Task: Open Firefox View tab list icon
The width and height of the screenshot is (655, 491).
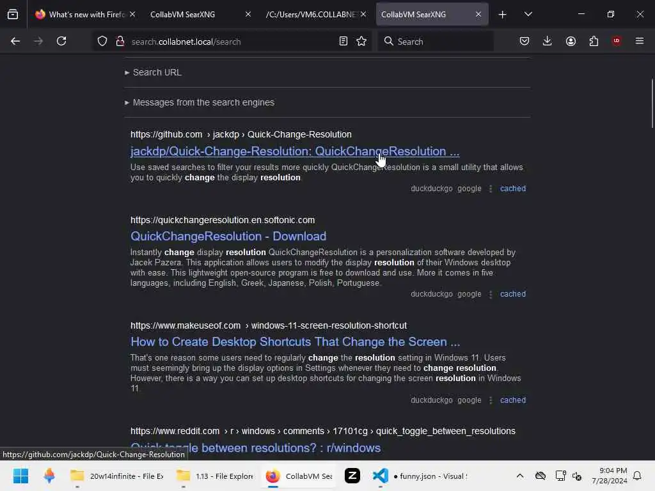Action: pos(13,15)
